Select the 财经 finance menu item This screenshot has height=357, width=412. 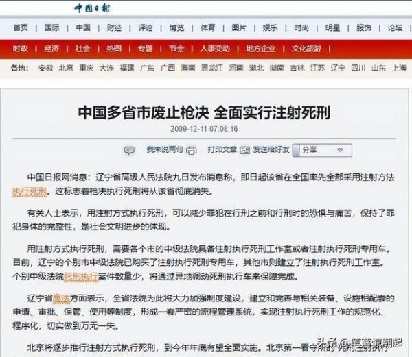point(114,28)
